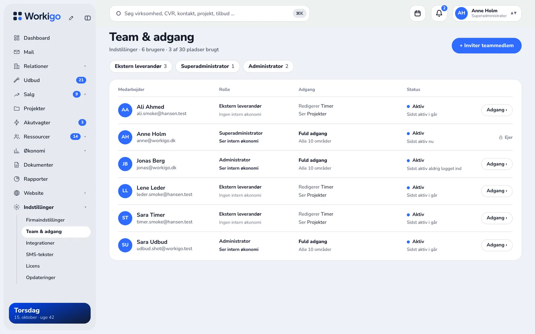Filter by Ekstern leverandør role

click(141, 66)
